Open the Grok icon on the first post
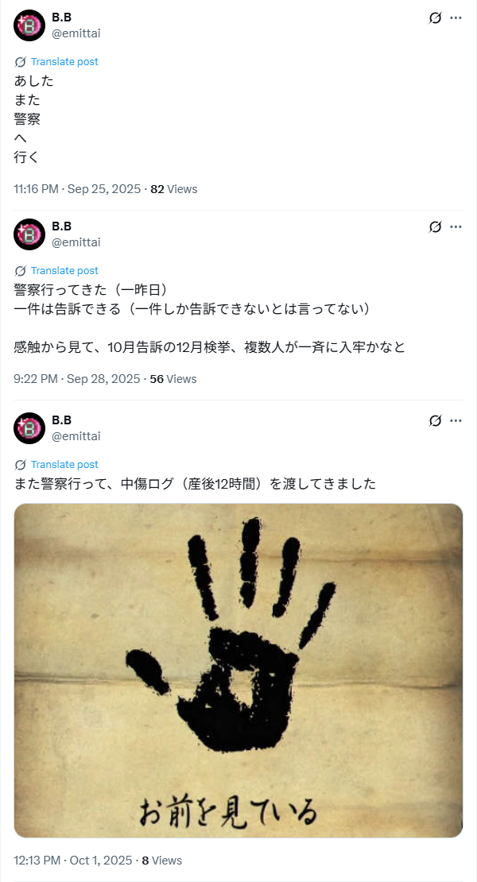 click(x=435, y=18)
